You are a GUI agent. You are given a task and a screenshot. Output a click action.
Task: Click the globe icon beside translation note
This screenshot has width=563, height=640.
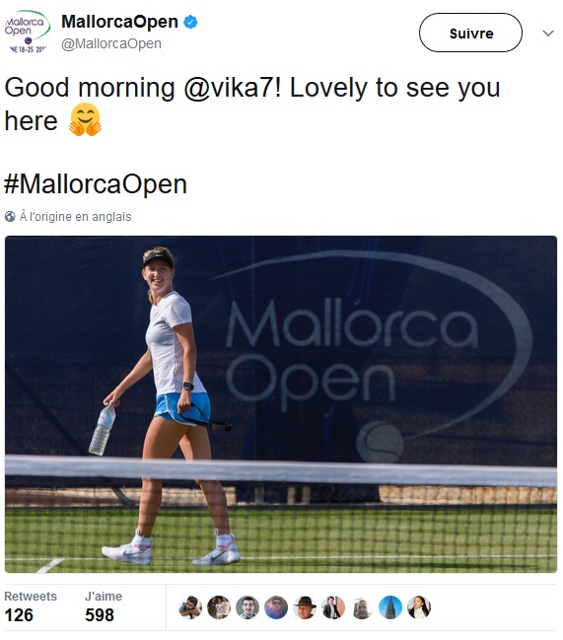10,216
